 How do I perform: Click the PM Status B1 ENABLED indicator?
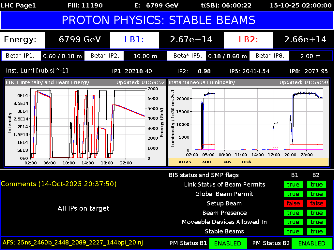click(228, 243)
